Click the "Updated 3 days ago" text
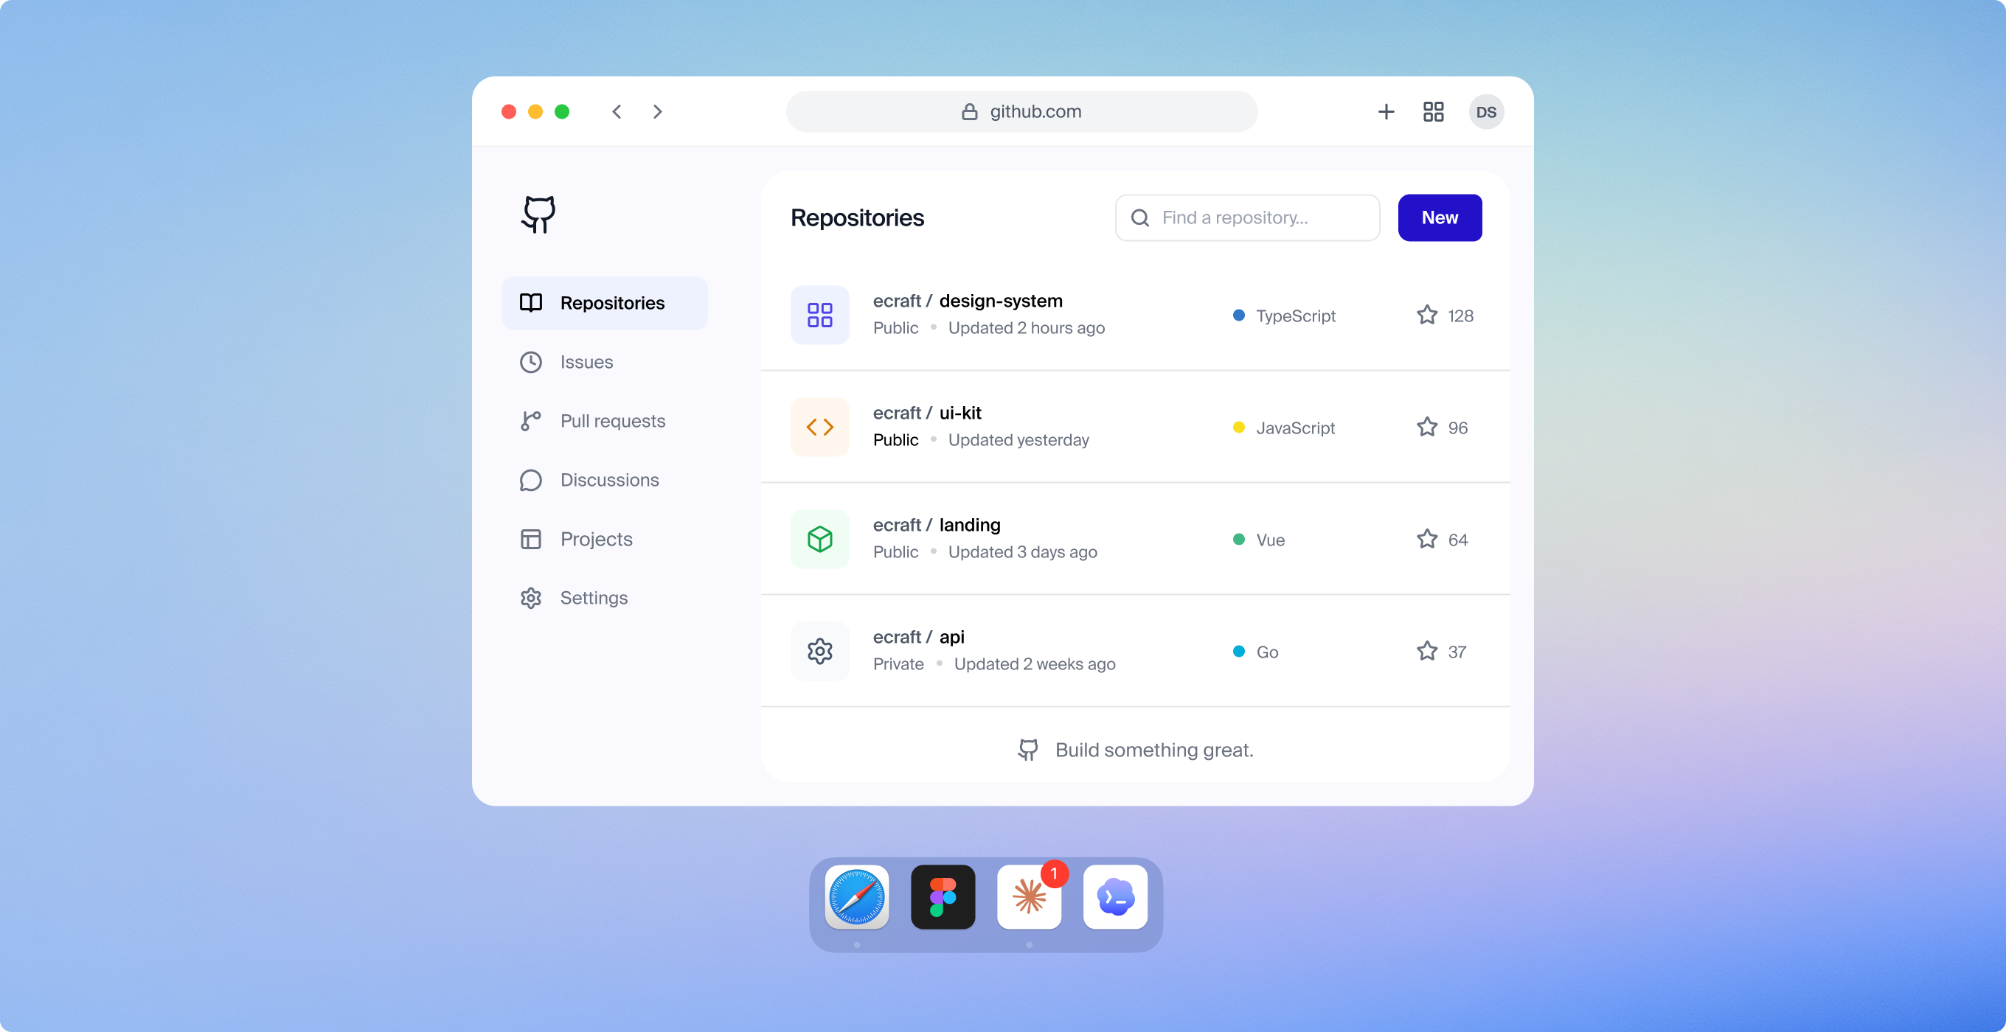This screenshot has height=1032, width=2006. 1022,553
